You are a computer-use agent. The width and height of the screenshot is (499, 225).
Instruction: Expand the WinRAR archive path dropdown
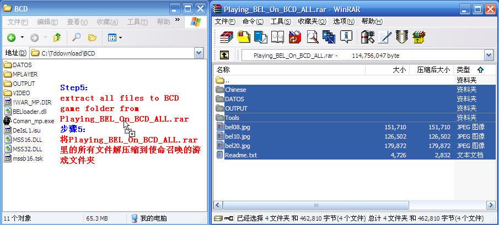coord(489,55)
